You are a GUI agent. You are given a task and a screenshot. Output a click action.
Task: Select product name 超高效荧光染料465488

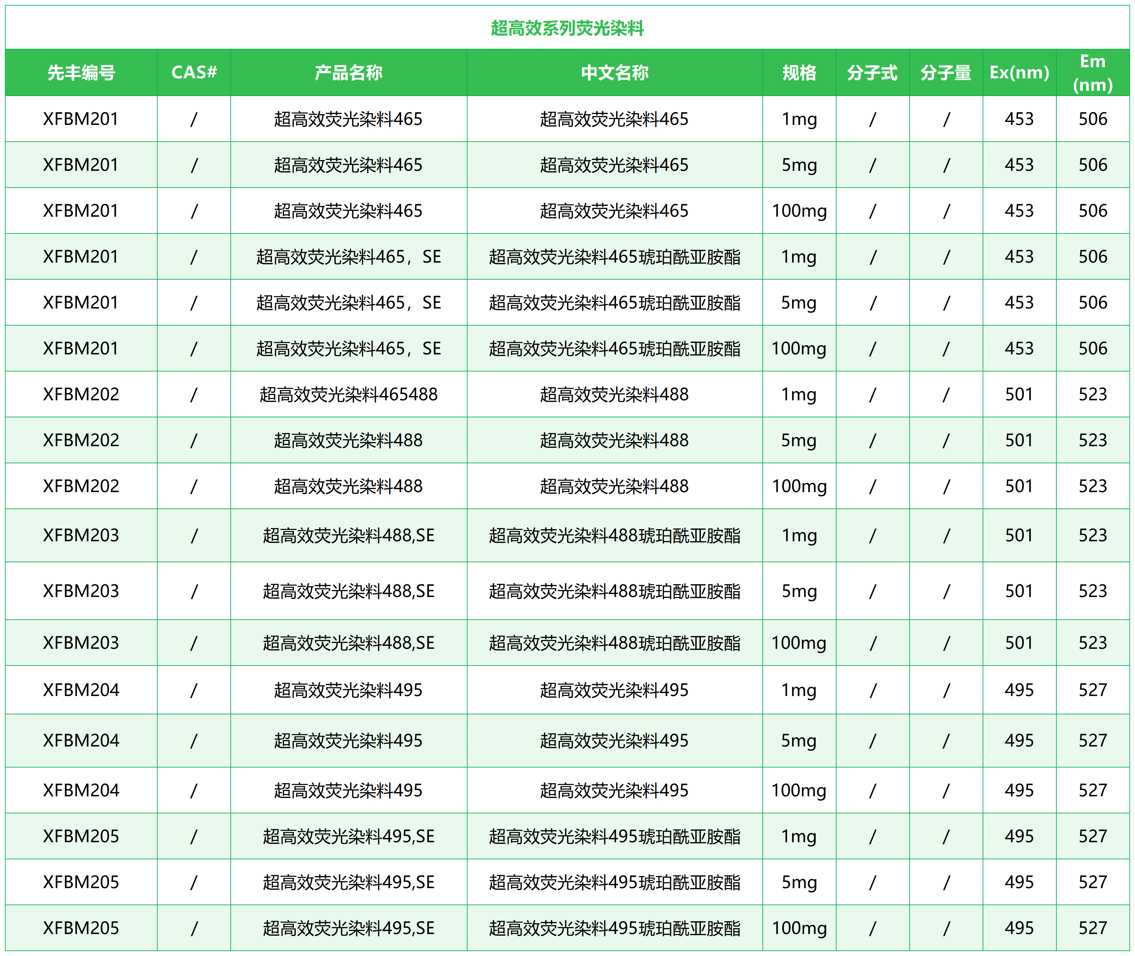pos(348,394)
